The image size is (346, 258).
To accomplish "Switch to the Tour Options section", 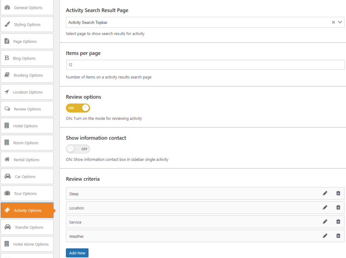I will 27,194.
